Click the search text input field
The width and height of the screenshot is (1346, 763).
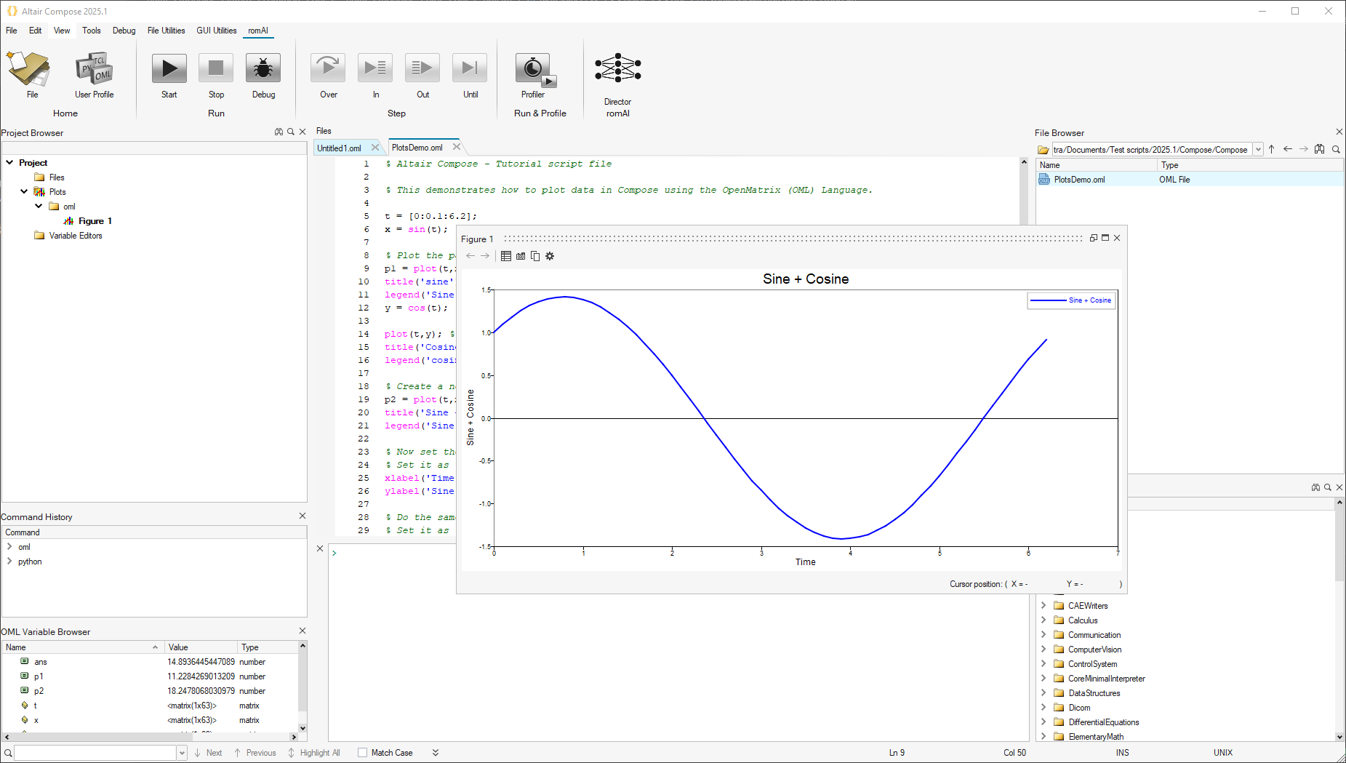pyautogui.click(x=95, y=753)
